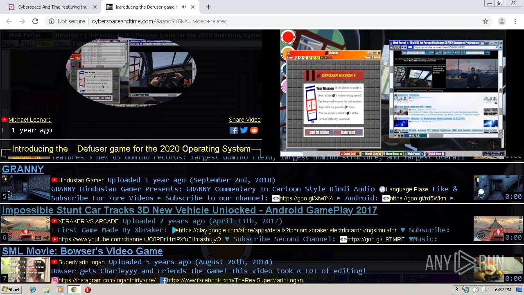Click the stunt car preview thumbnail showing 0:00
This screenshot has width=524, height=295.
point(498,229)
